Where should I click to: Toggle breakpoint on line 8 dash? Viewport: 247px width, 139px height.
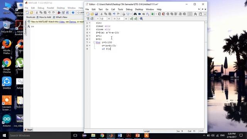(90, 46)
